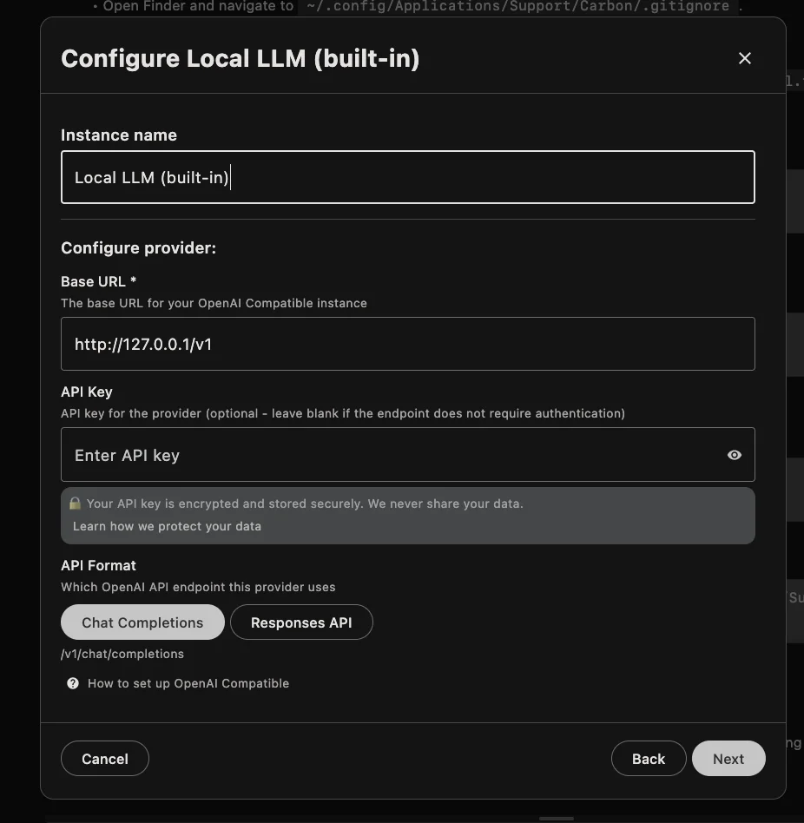
Task: Proceed with the Next button
Action: click(x=728, y=759)
